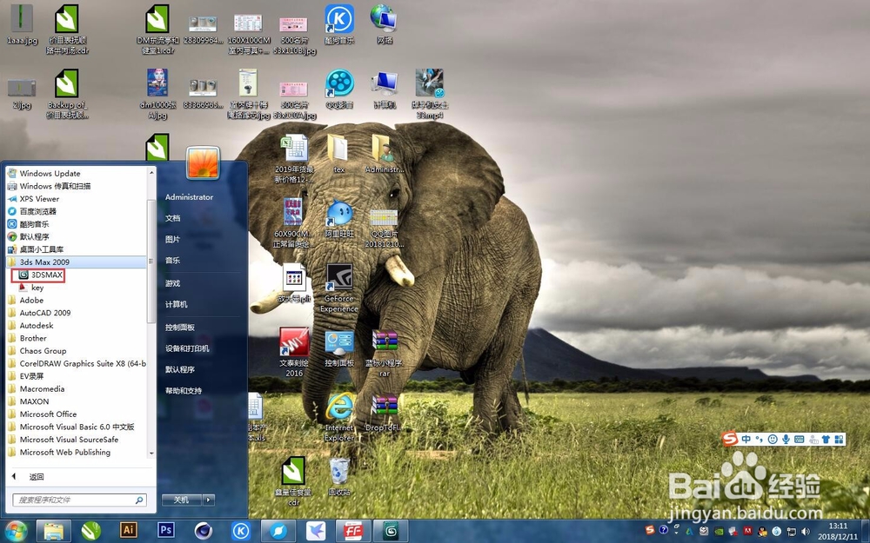
Task: Click the 关机 shutdown button
Action: [x=182, y=500]
